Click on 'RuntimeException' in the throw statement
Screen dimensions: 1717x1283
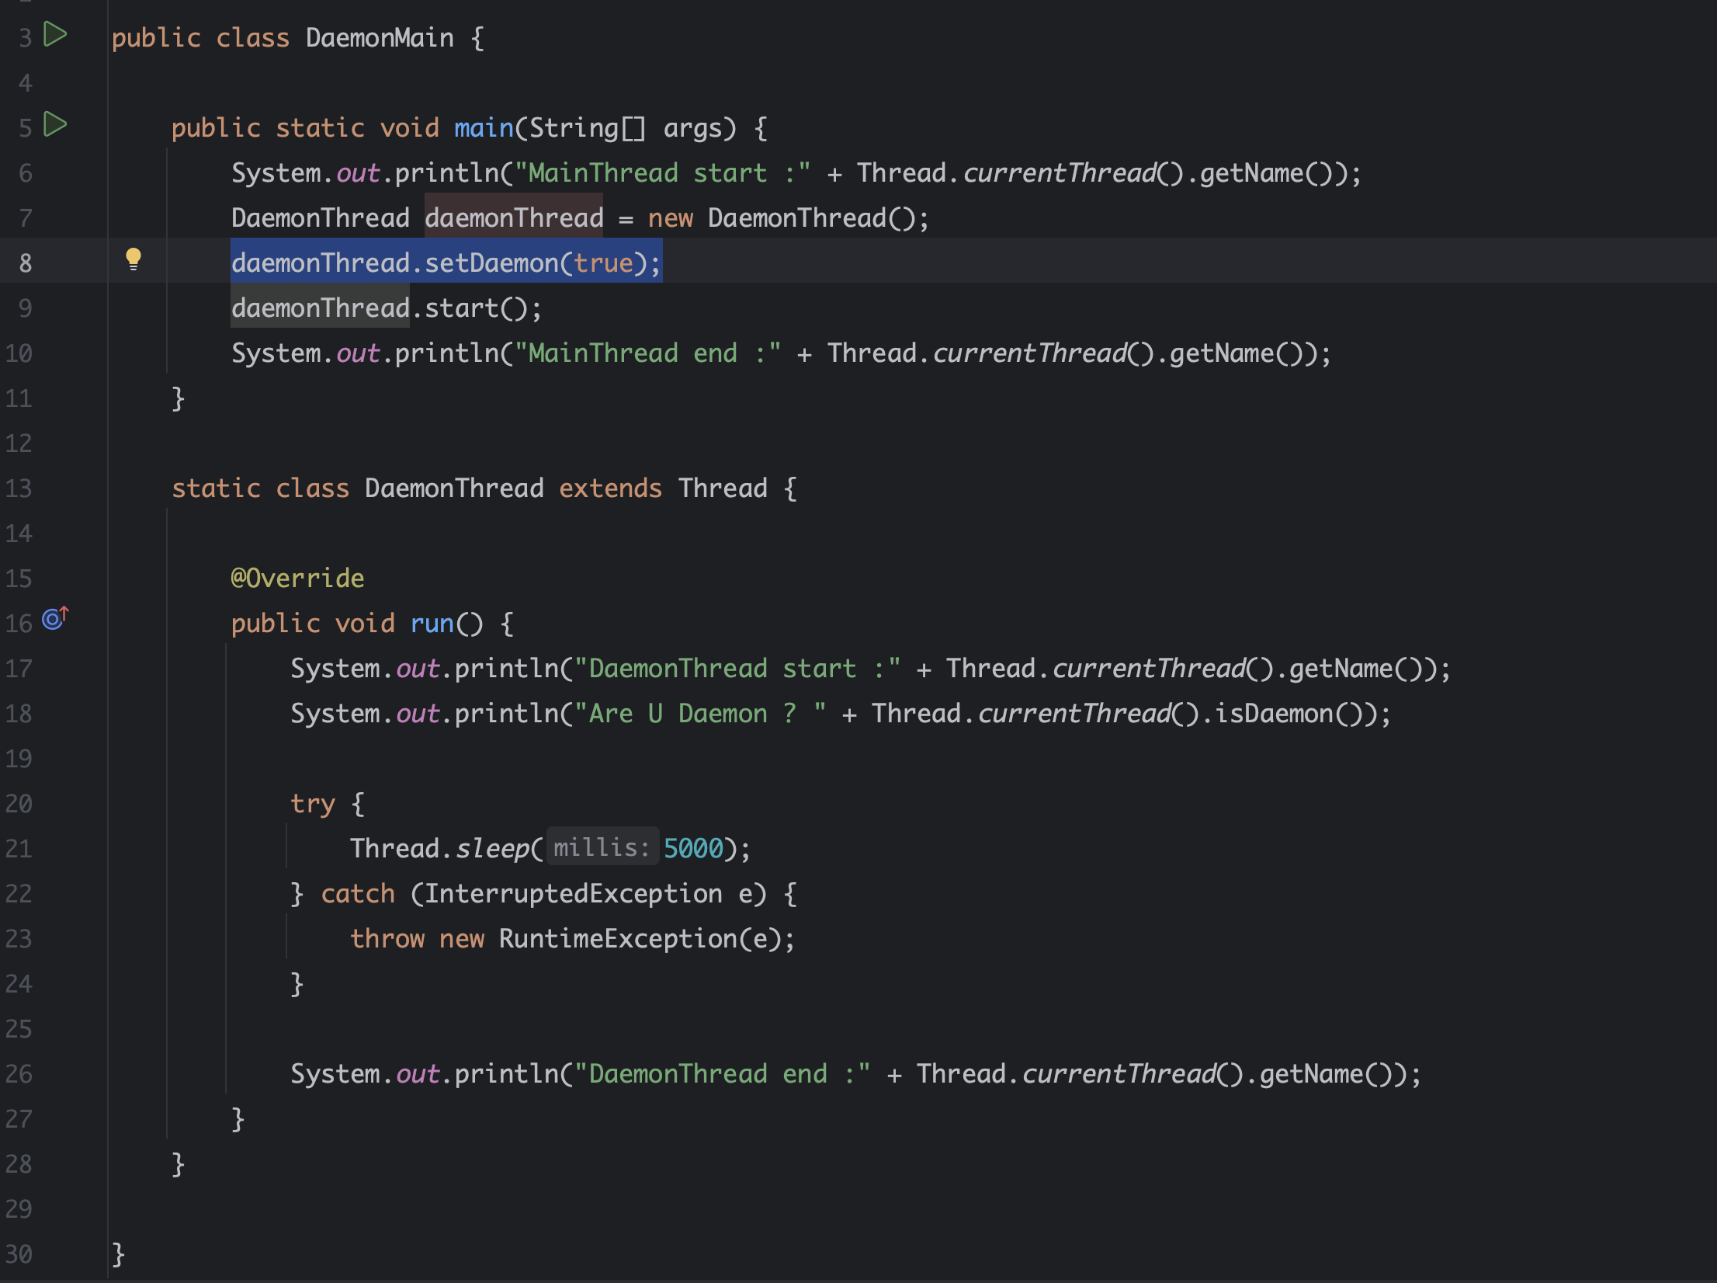point(617,939)
